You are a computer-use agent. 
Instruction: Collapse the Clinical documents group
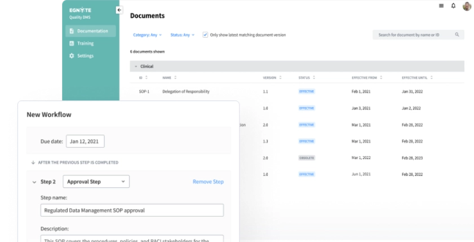(136, 67)
